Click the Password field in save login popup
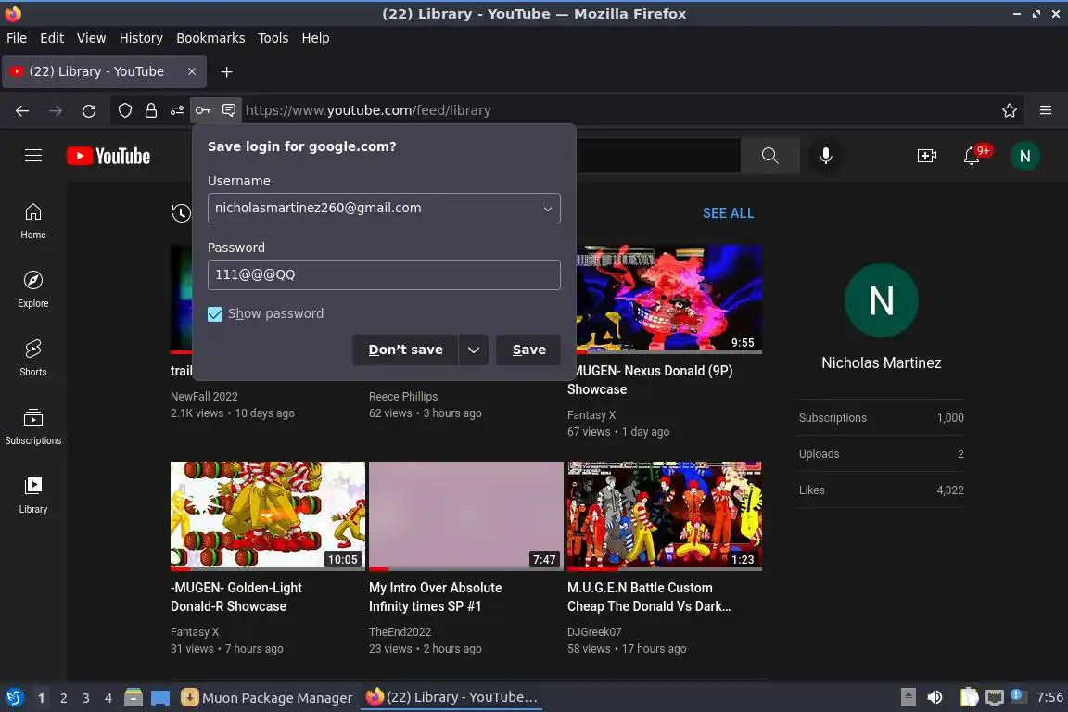Image resolution: width=1068 pixels, height=712 pixels. [384, 274]
